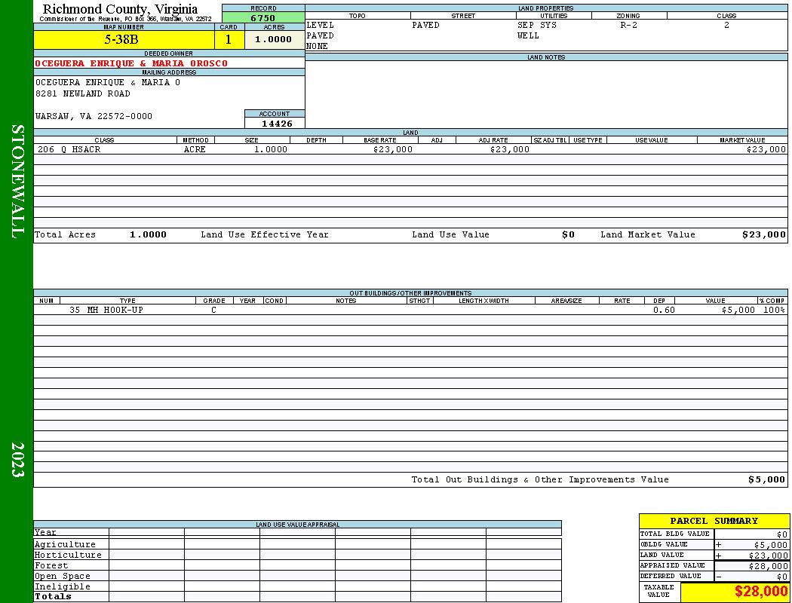Image resolution: width=792 pixels, height=603 pixels.
Task: Click mailing address line 8281 NEWLAND ROAD
Action: pos(83,94)
